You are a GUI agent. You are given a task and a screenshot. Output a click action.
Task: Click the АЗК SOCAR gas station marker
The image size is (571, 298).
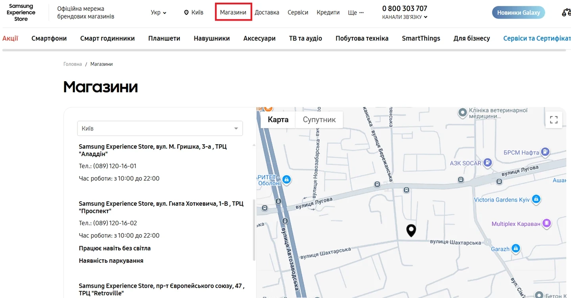[x=488, y=162]
